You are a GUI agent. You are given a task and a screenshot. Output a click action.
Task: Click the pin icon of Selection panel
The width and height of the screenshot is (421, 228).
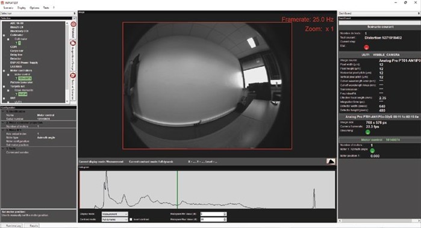pos(75,13)
